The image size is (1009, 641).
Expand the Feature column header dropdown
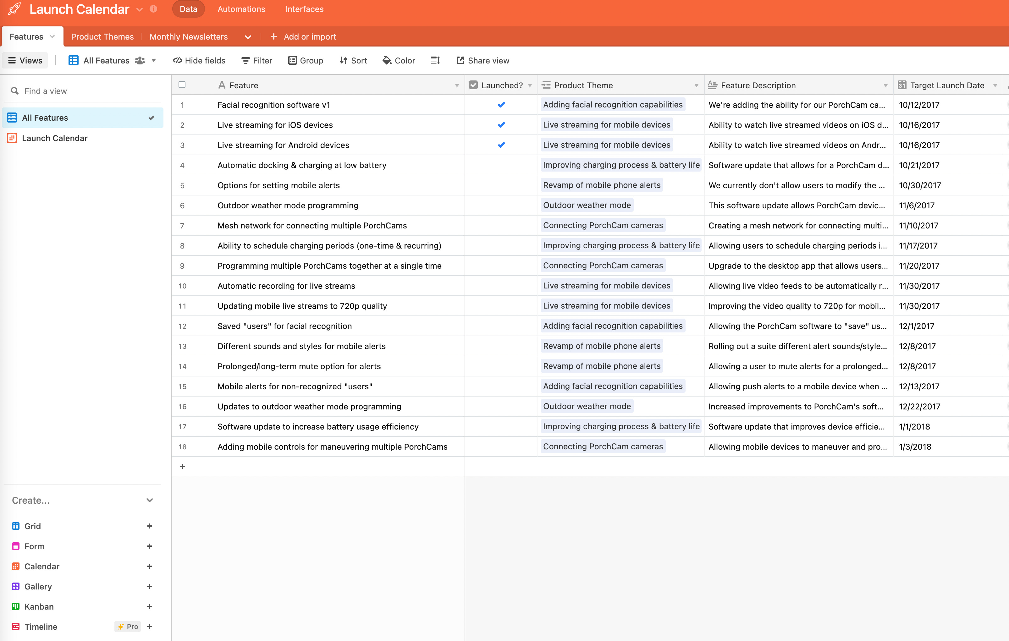tap(456, 85)
